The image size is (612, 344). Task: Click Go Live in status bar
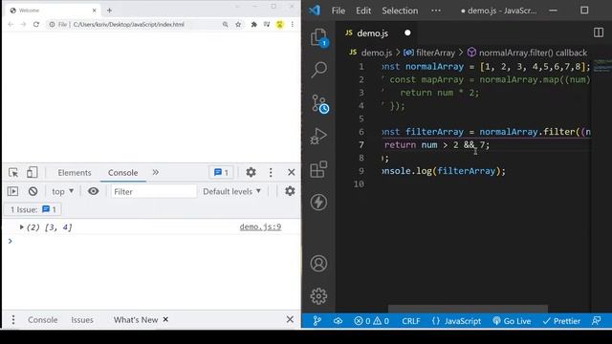click(512, 321)
